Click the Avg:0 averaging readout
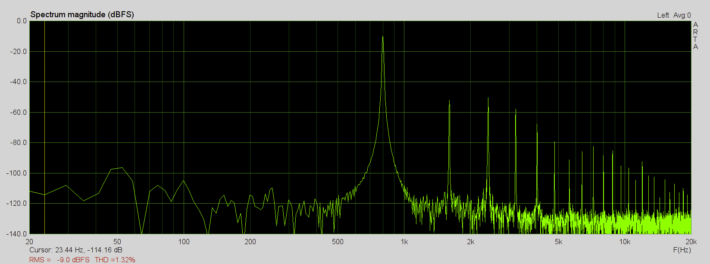The image size is (710, 264). (x=682, y=15)
